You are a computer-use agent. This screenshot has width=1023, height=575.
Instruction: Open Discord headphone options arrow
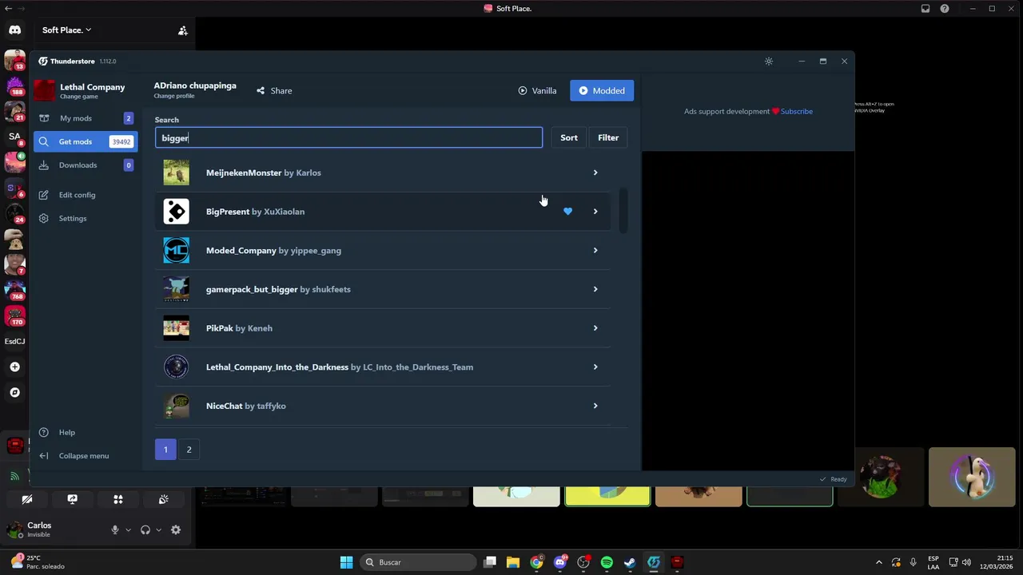158,530
